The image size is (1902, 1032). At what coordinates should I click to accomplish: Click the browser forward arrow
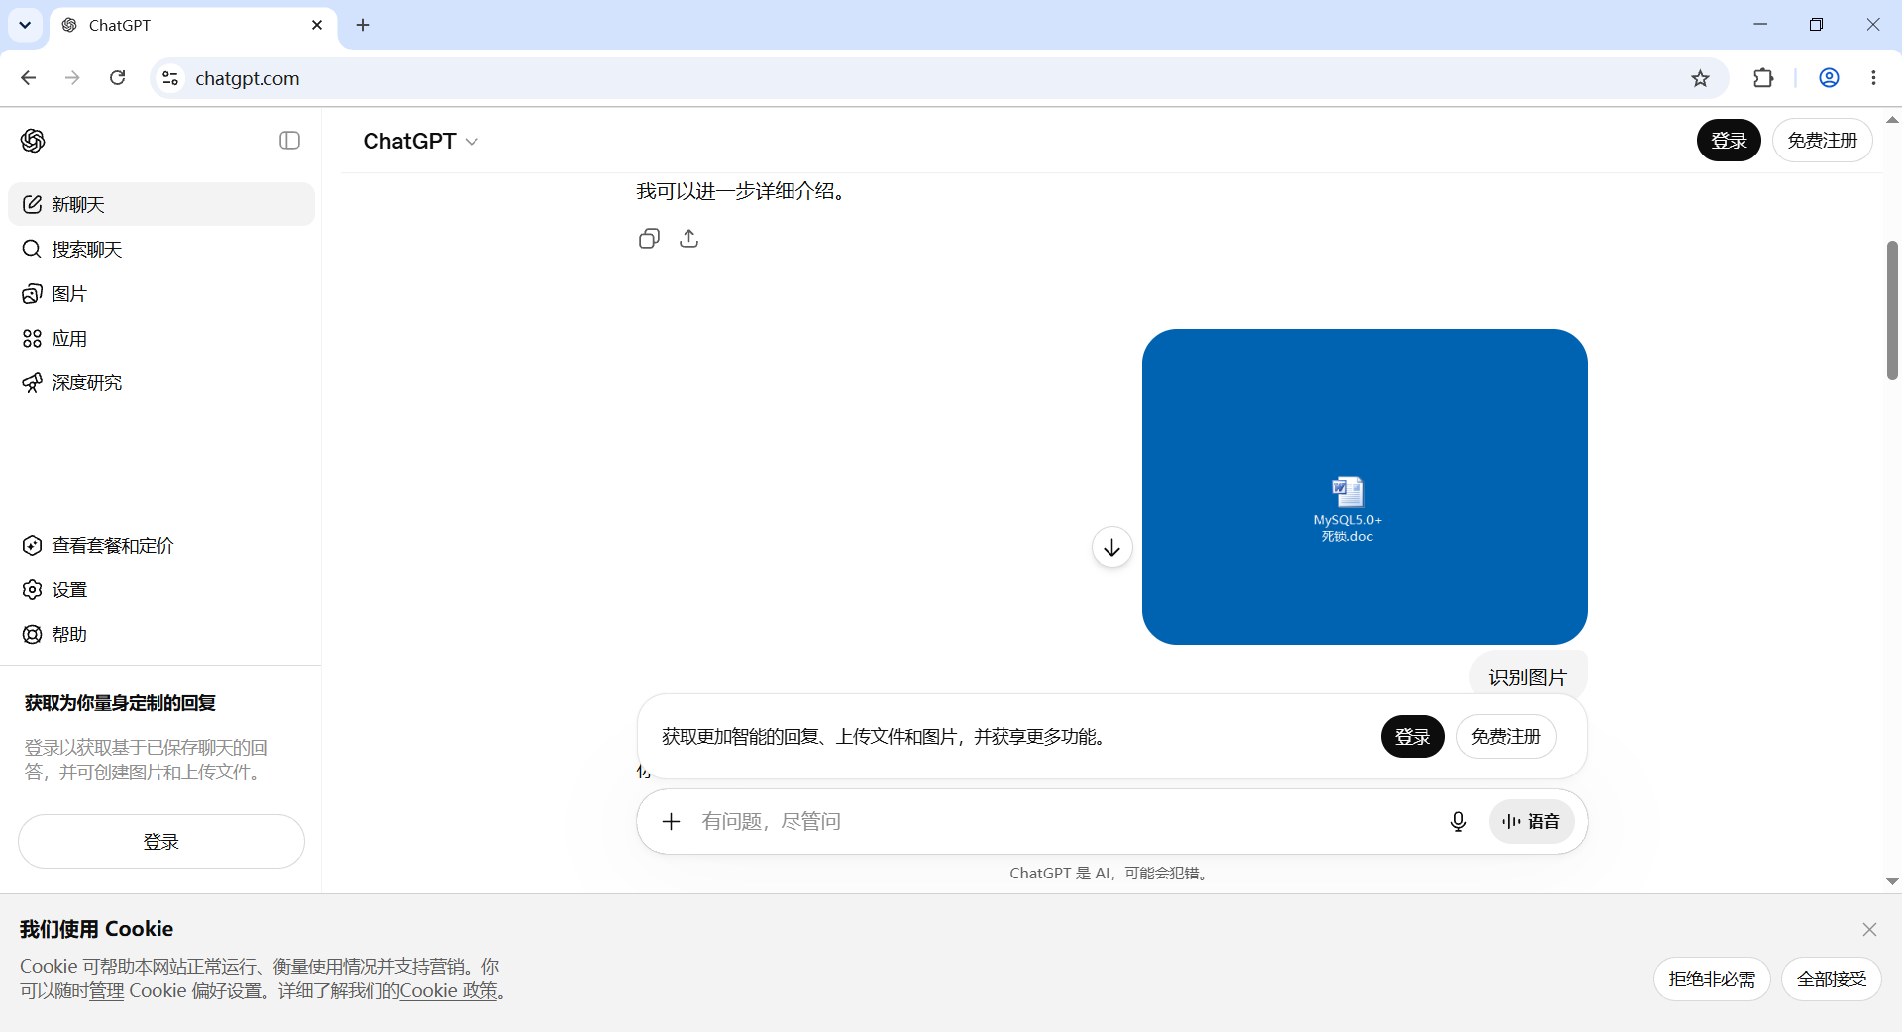tap(72, 78)
